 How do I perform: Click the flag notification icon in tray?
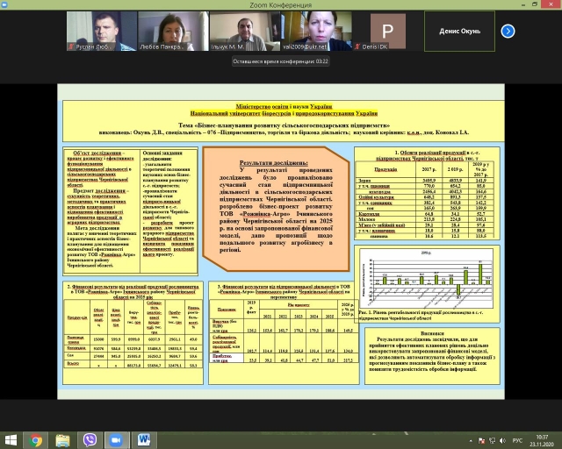pyautogui.click(x=482, y=440)
